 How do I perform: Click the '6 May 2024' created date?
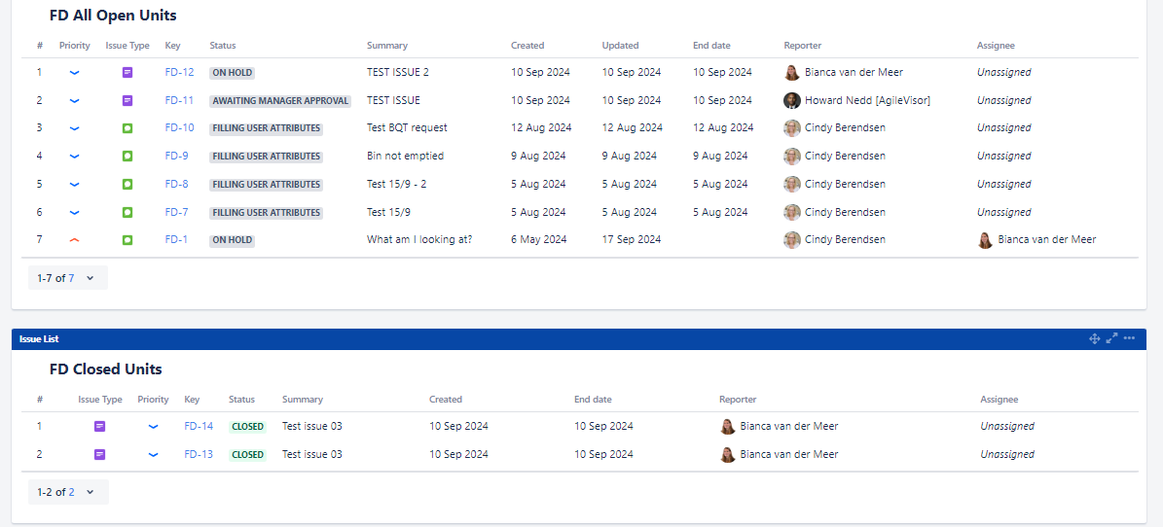(538, 239)
